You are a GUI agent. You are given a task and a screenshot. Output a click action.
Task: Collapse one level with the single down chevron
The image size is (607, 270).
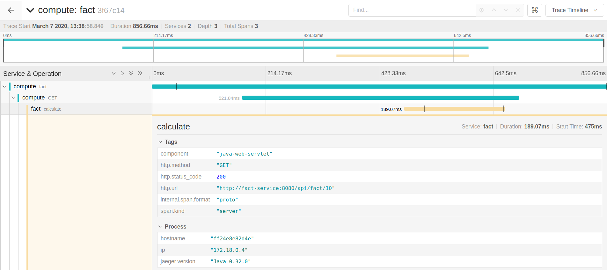coord(113,73)
